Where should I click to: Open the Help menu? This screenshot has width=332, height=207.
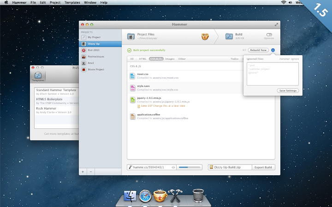pyautogui.click(x=104, y=3)
